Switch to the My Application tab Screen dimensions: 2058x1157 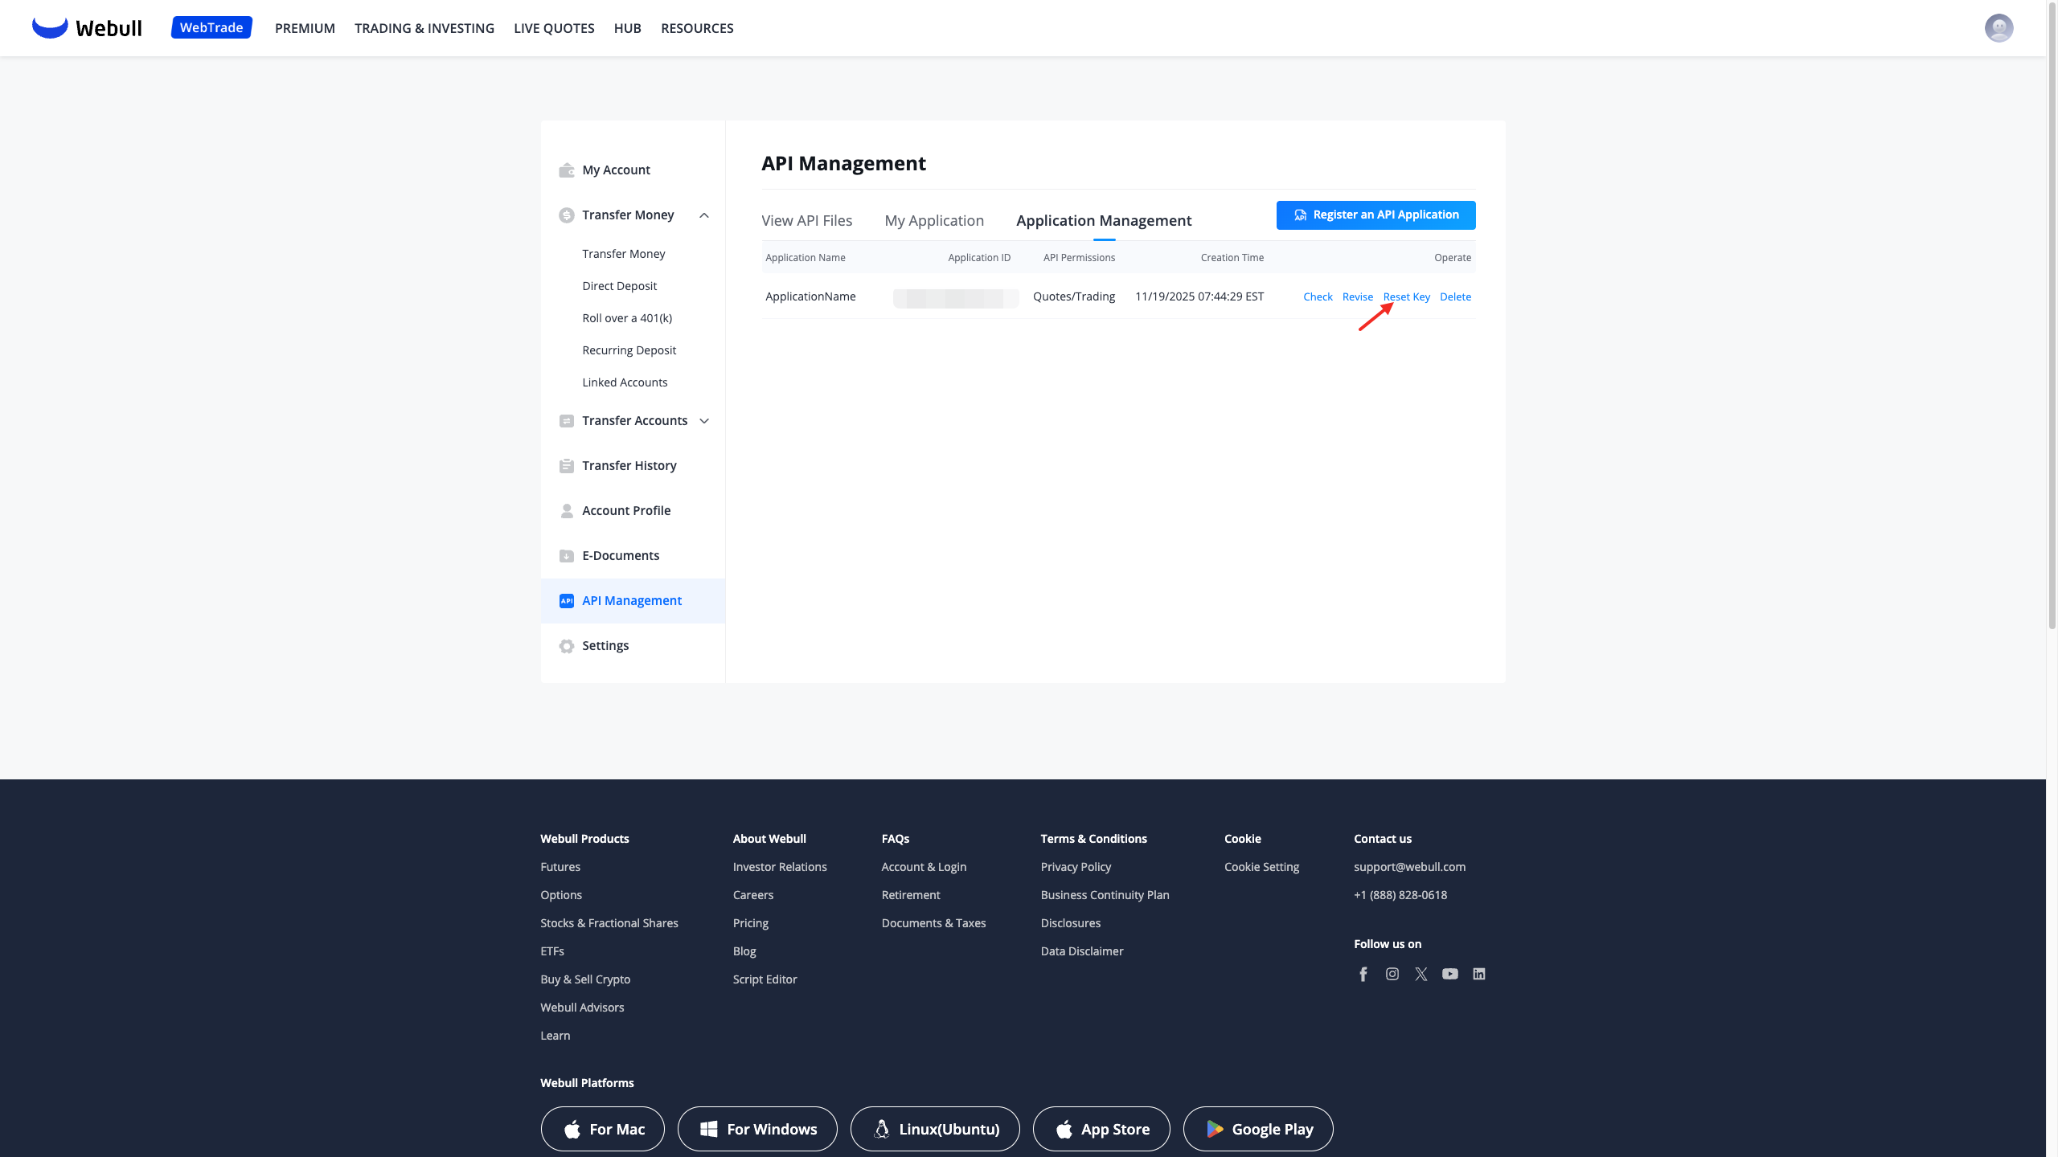coord(933,220)
